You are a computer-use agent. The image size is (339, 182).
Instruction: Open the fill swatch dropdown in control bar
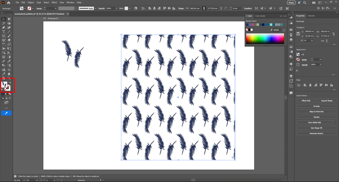coord(25,8)
